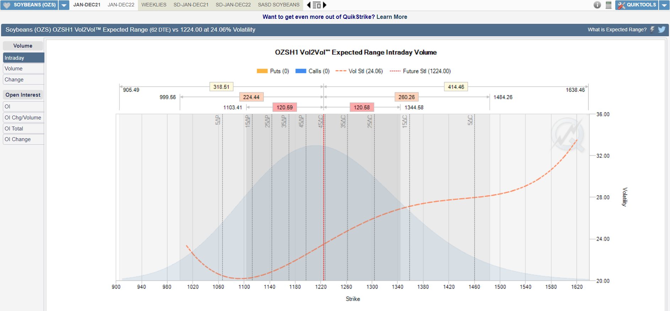Toggle the Vol Stl (24.06) legend line
The height and width of the screenshot is (311, 670).
[359, 71]
